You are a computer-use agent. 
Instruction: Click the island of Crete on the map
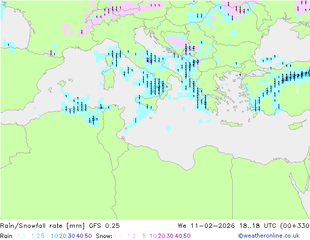coord(231,123)
